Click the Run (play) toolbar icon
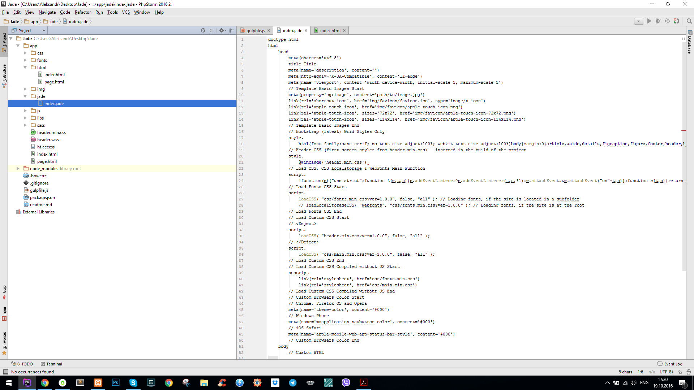The width and height of the screenshot is (694, 390). pos(649,21)
